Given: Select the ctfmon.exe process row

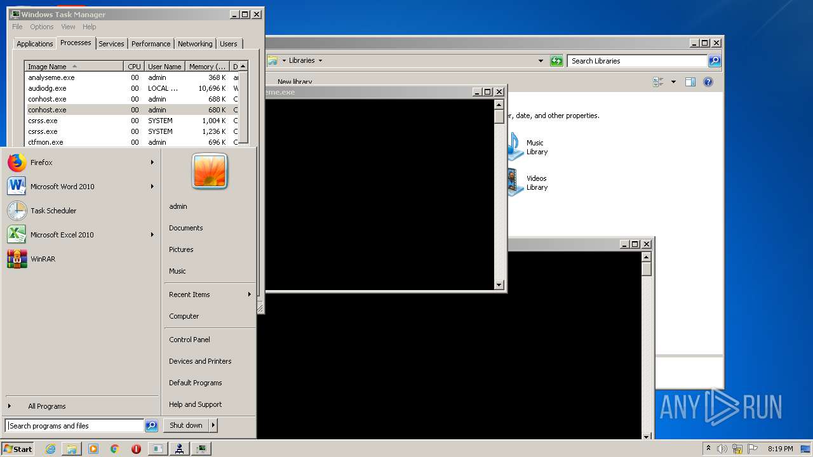Looking at the screenshot, I should tap(132, 142).
